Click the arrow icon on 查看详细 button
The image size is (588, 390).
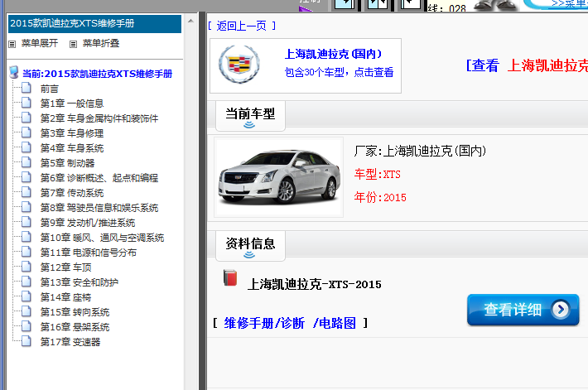pyautogui.click(x=561, y=310)
